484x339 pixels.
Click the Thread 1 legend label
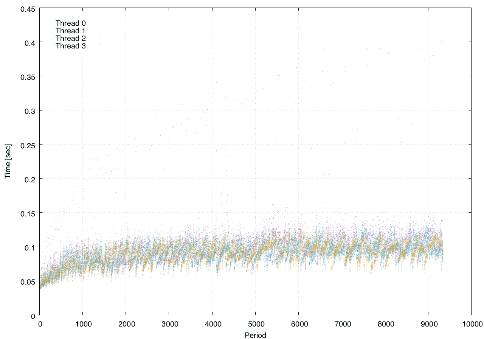(x=71, y=31)
